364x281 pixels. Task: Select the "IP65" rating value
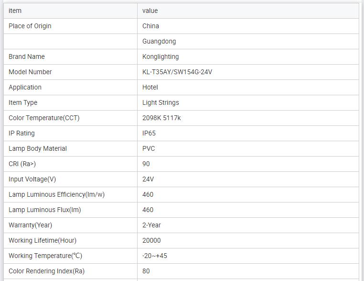coord(149,133)
